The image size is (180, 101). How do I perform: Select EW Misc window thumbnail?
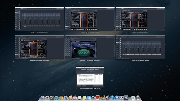tap(140, 47)
